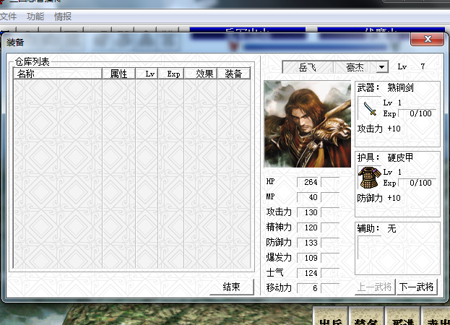Screen dimensions: 450x325
Task: Click the 防御力 value 133
Action: tap(308, 243)
